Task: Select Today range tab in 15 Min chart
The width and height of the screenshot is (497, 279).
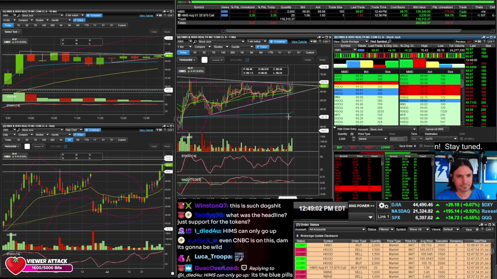Action: [x=8, y=25]
